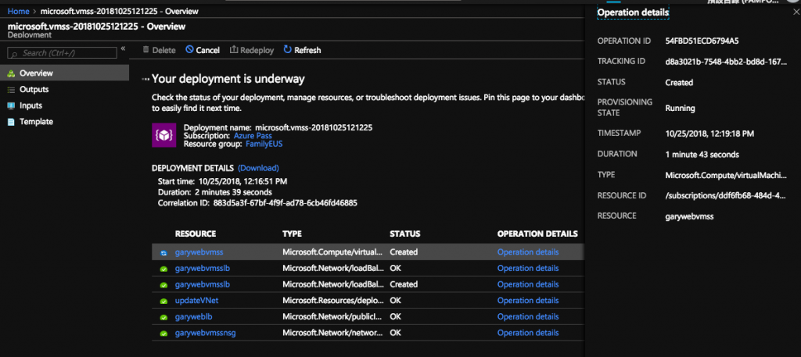Select the Template menu item

tap(36, 122)
